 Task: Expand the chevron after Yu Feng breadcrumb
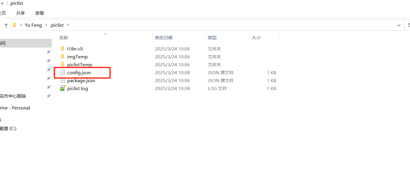pos(46,25)
